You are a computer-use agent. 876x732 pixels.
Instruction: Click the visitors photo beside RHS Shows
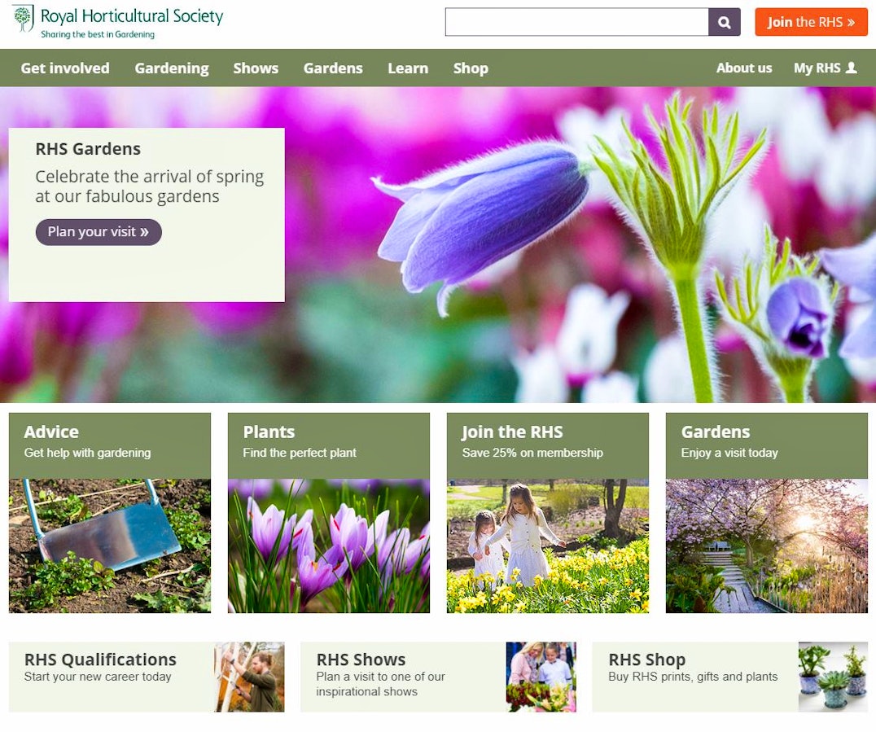tap(541, 677)
